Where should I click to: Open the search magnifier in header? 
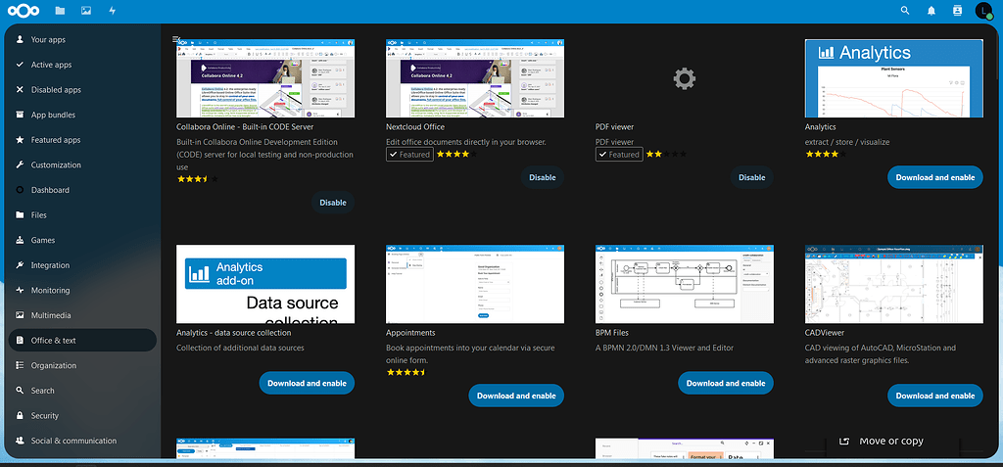904,10
